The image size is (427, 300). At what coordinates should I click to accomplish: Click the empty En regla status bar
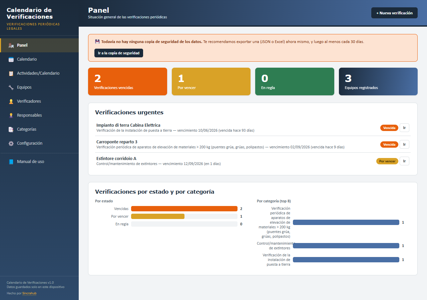pos(184,224)
